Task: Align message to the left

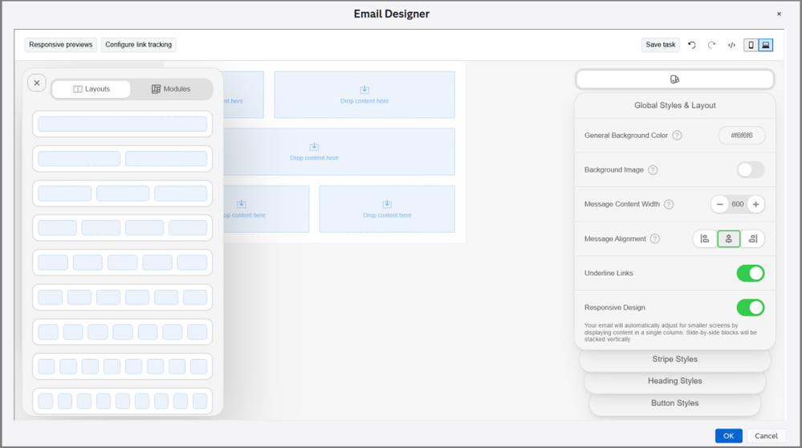Action: pyautogui.click(x=705, y=238)
